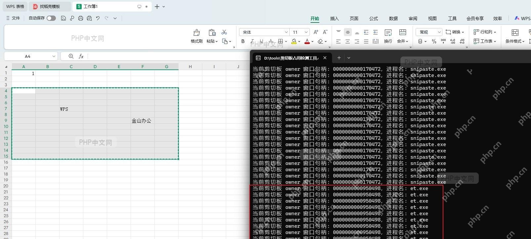Click the Print icon in quick toolbar

click(81, 18)
